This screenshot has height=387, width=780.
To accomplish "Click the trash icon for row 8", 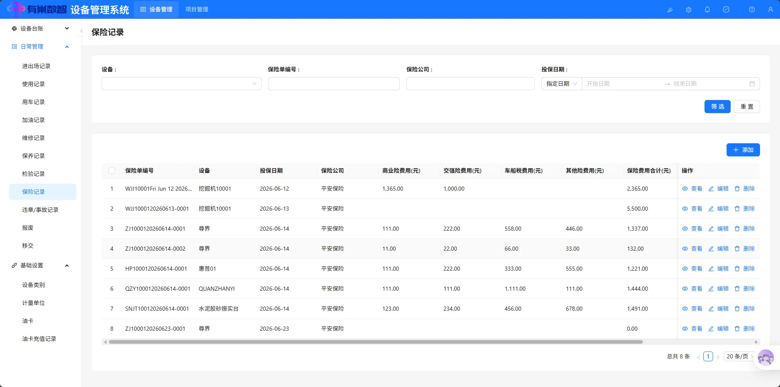I will coord(737,329).
